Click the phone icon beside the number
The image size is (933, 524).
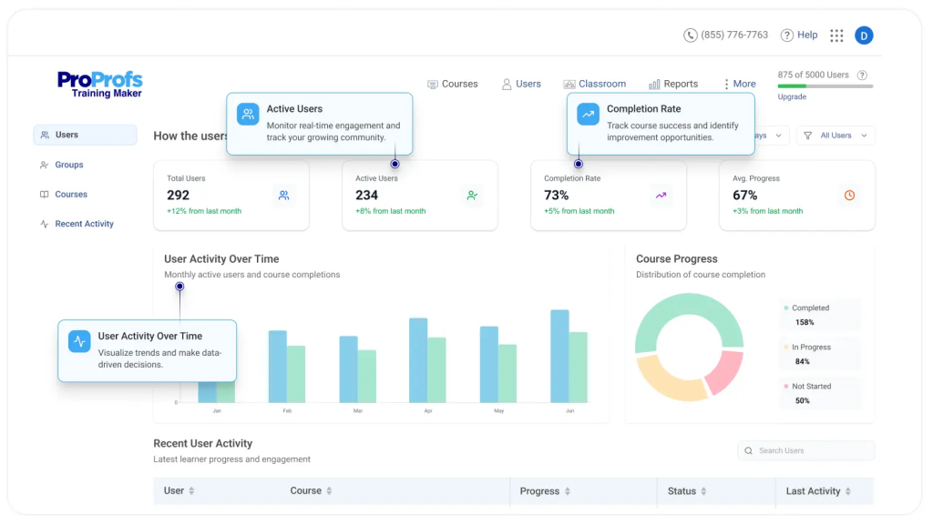[691, 35]
